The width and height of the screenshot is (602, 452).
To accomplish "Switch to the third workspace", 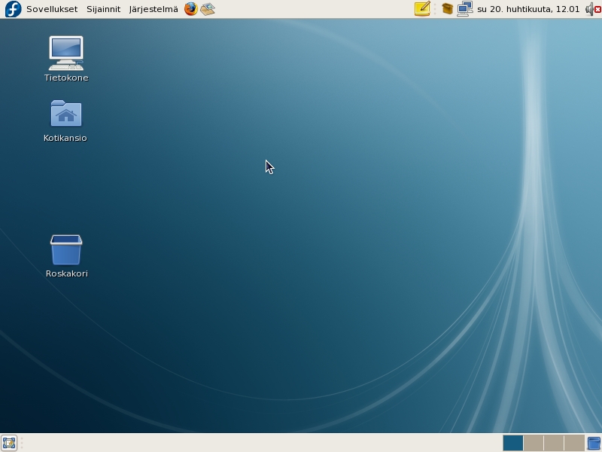I will (553, 443).
